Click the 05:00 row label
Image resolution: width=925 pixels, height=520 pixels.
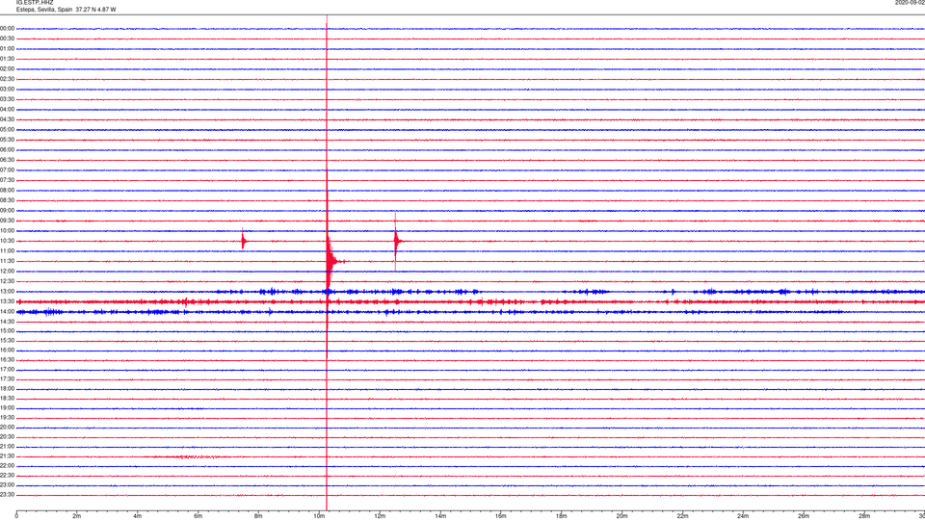click(7, 130)
